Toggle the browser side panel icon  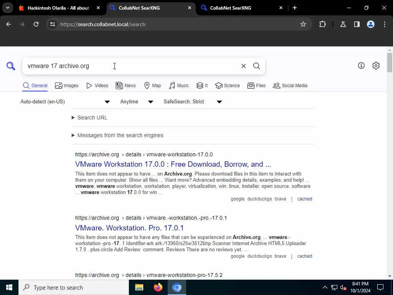coord(357,24)
